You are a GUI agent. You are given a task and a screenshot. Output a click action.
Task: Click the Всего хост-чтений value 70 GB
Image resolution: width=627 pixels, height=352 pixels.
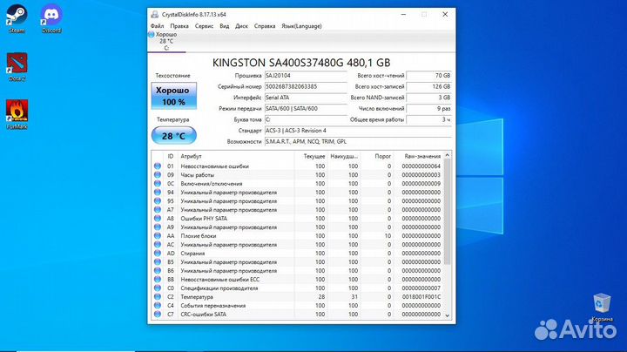point(429,76)
